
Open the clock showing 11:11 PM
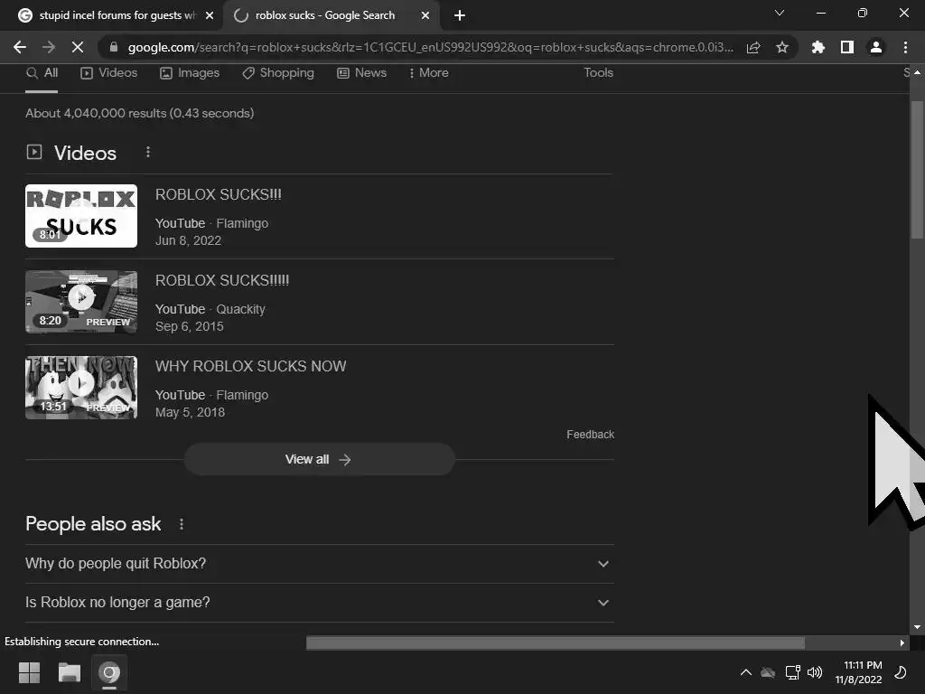pos(858,672)
